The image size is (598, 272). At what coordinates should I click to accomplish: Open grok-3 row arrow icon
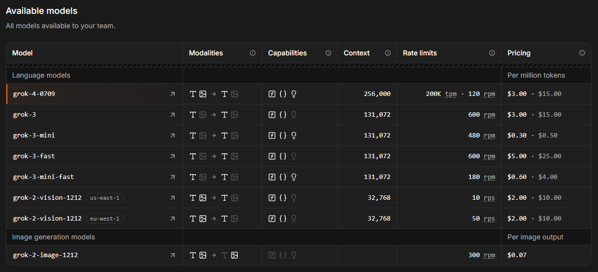tap(172, 115)
